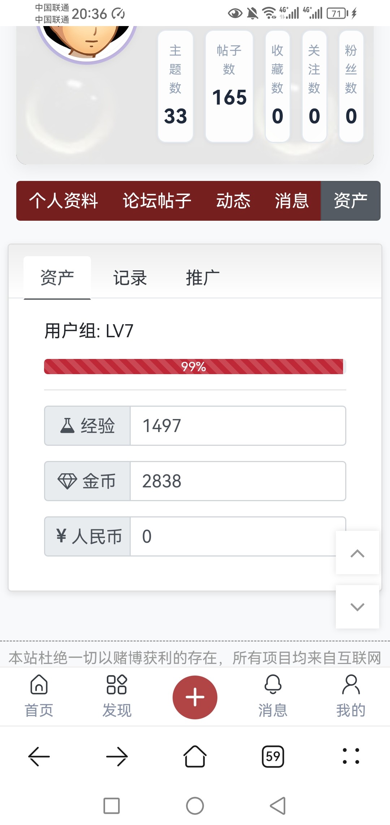Open 论坛帖子 section
390x825 pixels.
(x=157, y=201)
